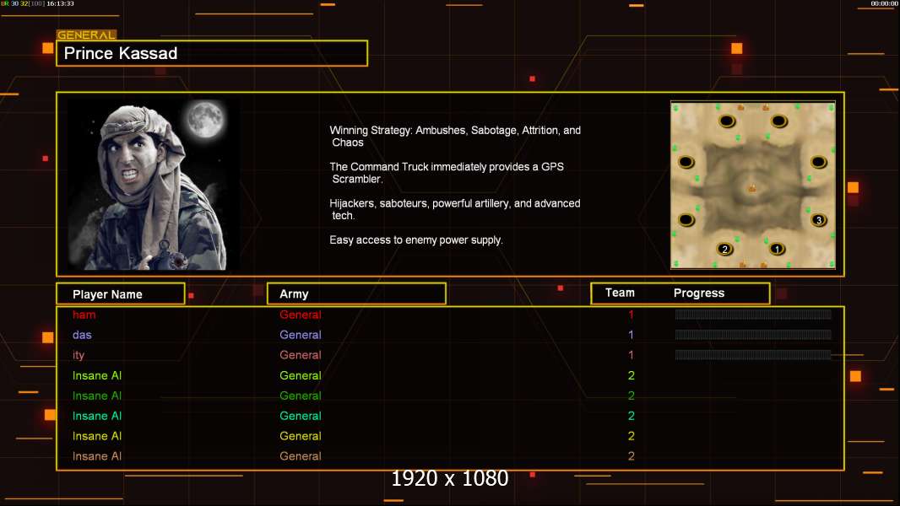The image size is (900, 506).
Task: Click the yellow General army entry
Action: [301, 436]
